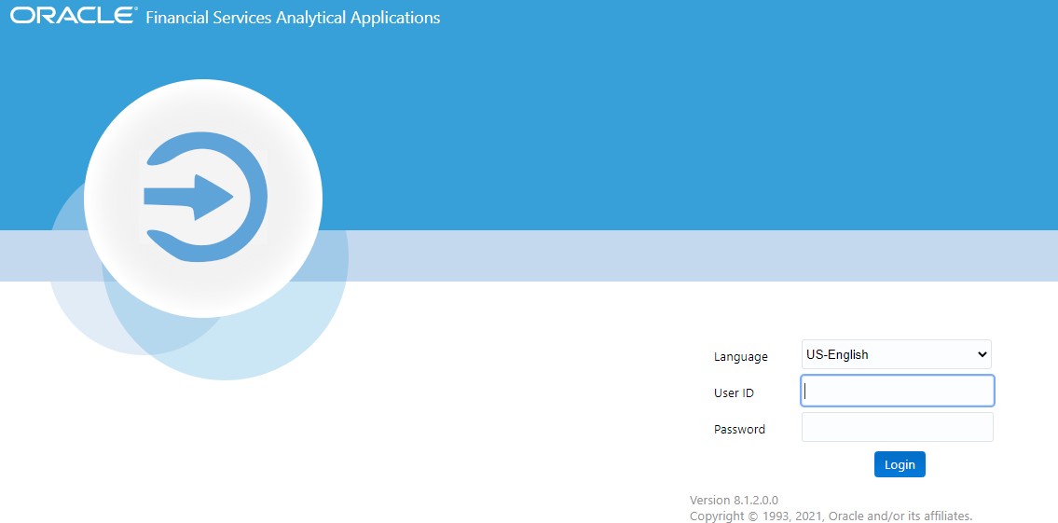Select the Password field label
This screenshot has height=523, width=1058.
click(739, 429)
